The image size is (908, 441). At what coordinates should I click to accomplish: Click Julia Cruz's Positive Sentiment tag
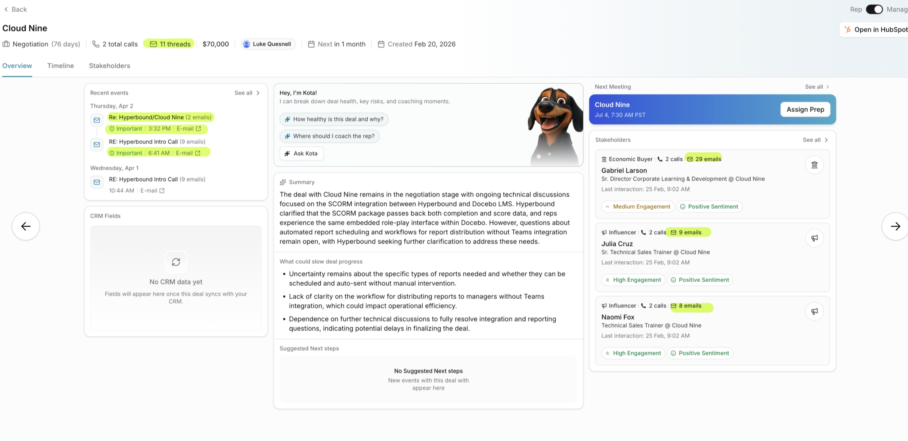point(700,280)
